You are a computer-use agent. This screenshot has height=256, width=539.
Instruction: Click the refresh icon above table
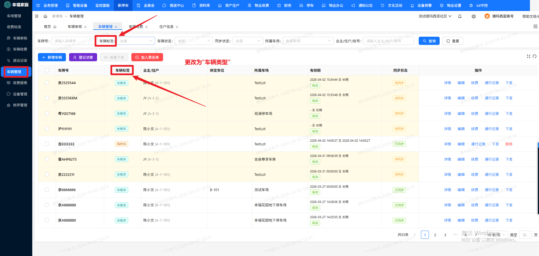click(534, 56)
